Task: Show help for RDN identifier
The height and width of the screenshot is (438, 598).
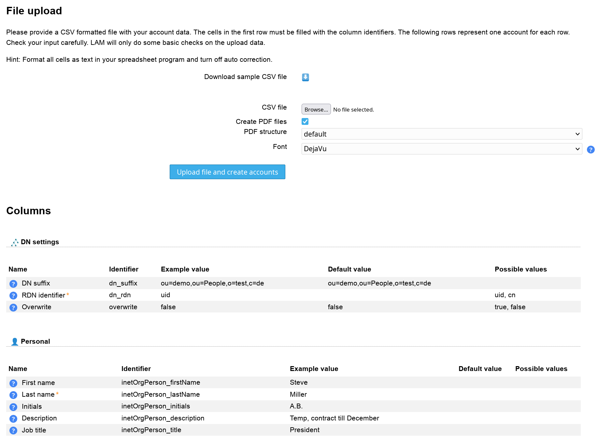Action: tap(13, 296)
